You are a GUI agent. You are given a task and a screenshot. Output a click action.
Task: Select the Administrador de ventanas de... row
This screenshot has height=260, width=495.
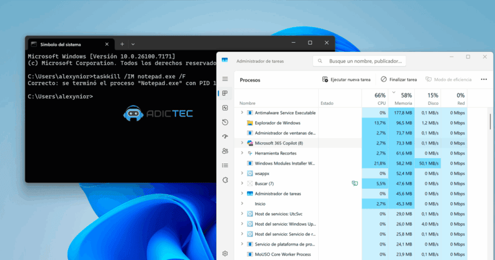coord(351,133)
